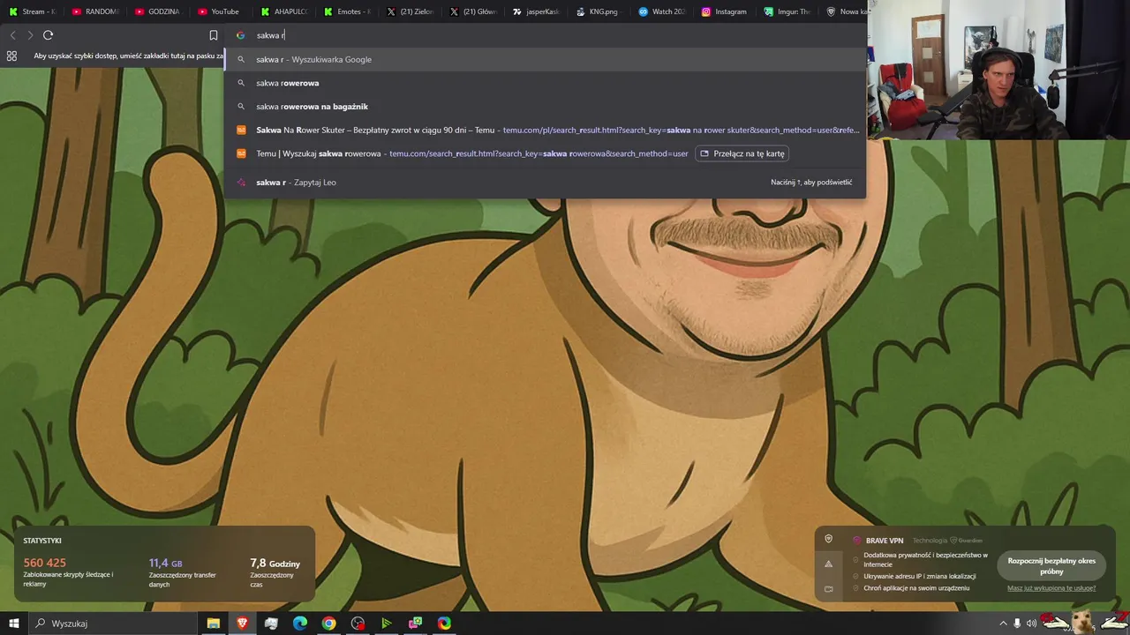Open the tab groups grid icon on bookmarks bar
The image size is (1130, 635).
(x=11, y=56)
